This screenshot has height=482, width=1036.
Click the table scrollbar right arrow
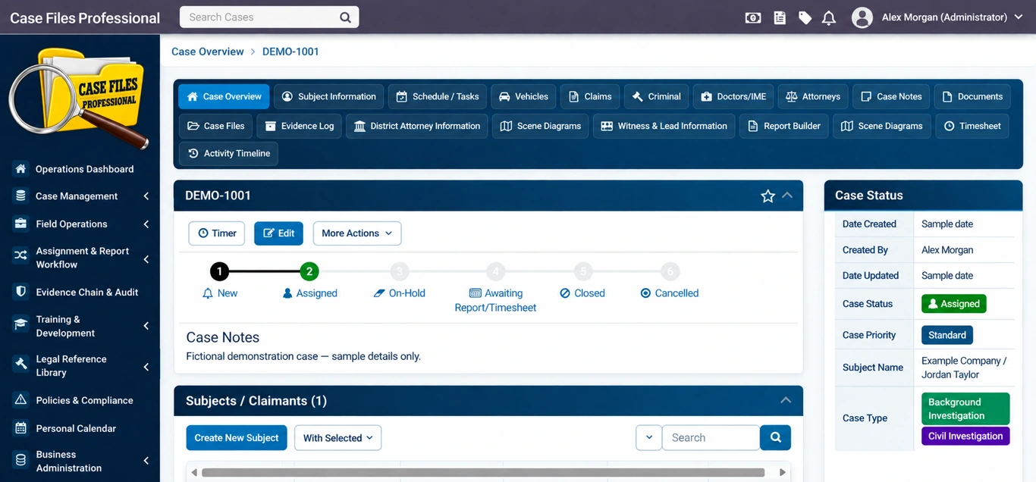783,472
